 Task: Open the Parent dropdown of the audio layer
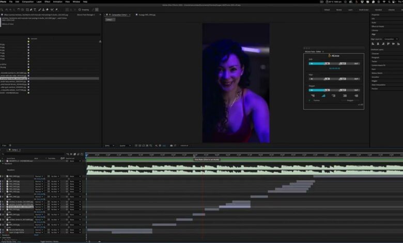75,161
